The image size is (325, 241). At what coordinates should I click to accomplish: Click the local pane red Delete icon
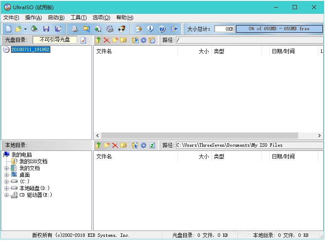click(115, 145)
